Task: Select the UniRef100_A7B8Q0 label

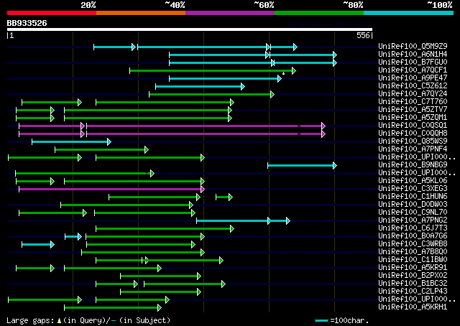Action: 413,252
